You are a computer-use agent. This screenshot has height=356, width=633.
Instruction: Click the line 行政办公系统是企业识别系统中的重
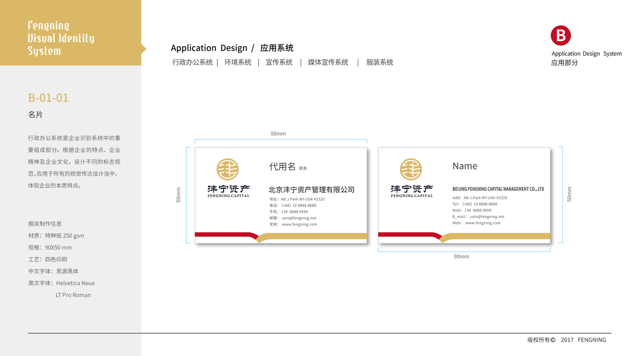(x=74, y=138)
